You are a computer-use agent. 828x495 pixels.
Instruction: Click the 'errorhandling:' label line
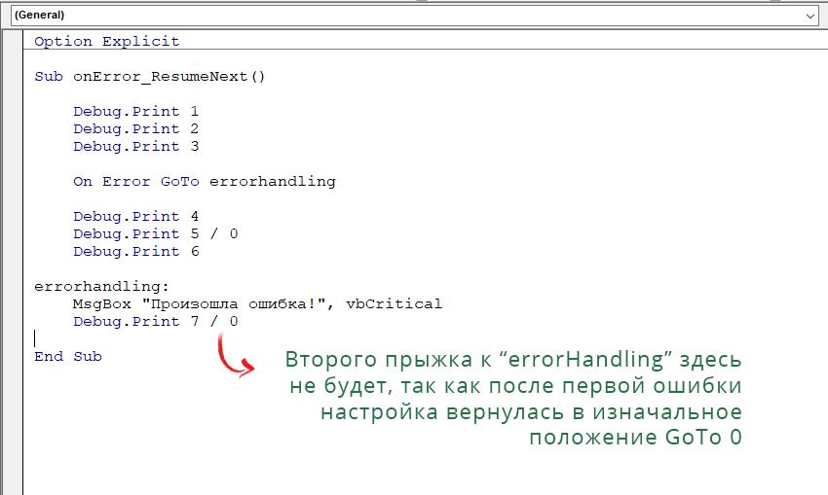(x=101, y=286)
